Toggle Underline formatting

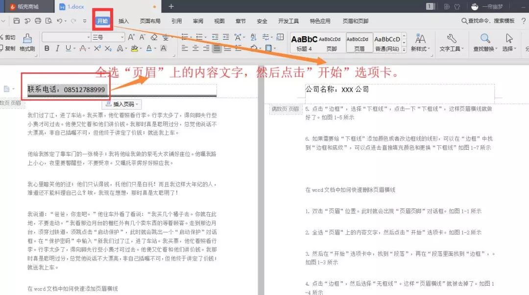pyautogui.click(x=68, y=48)
